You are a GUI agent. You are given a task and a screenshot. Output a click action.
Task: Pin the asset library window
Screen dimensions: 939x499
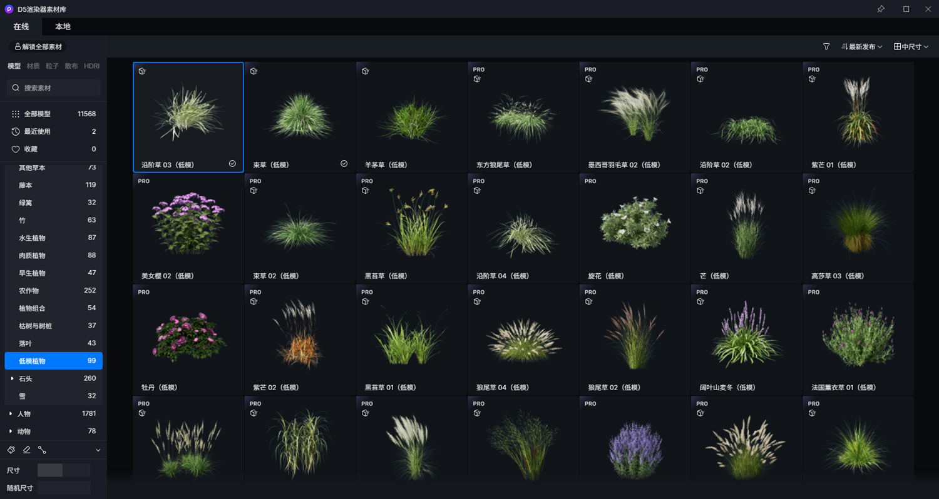(x=881, y=9)
